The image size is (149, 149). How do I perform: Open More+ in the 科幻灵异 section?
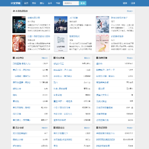pos(130,128)
